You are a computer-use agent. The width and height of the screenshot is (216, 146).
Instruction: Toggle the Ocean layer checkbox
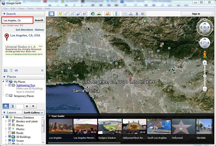(x=10, y=140)
